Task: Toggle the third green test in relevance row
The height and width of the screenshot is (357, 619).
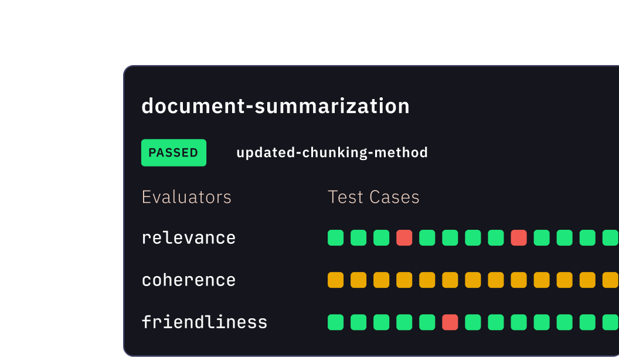Action: (381, 237)
